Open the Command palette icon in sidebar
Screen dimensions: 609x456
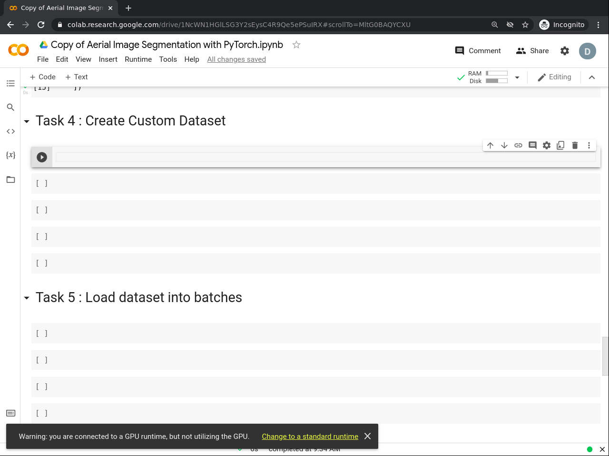[10, 413]
